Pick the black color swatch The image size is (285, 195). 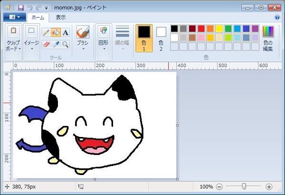pyautogui.click(x=174, y=29)
